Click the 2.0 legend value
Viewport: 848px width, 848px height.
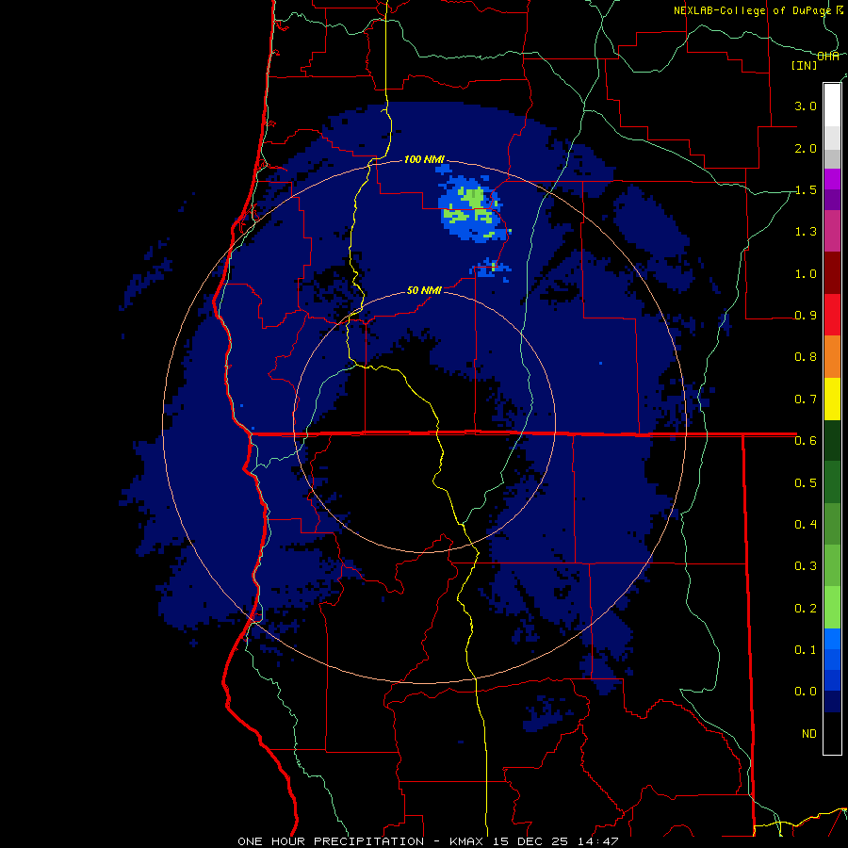pos(806,148)
